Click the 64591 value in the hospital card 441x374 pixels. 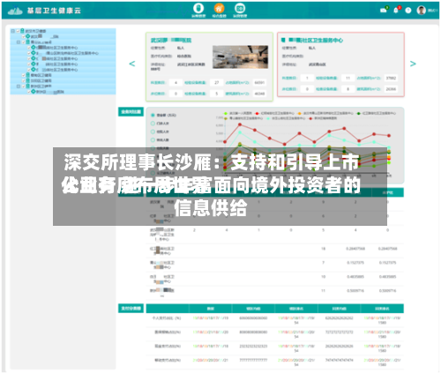[259, 83]
